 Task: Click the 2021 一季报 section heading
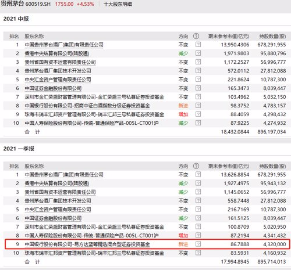pyautogui.click(x=19, y=149)
